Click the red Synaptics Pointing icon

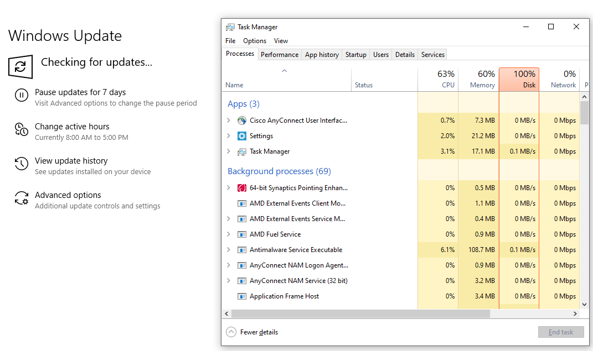coord(241,188)
